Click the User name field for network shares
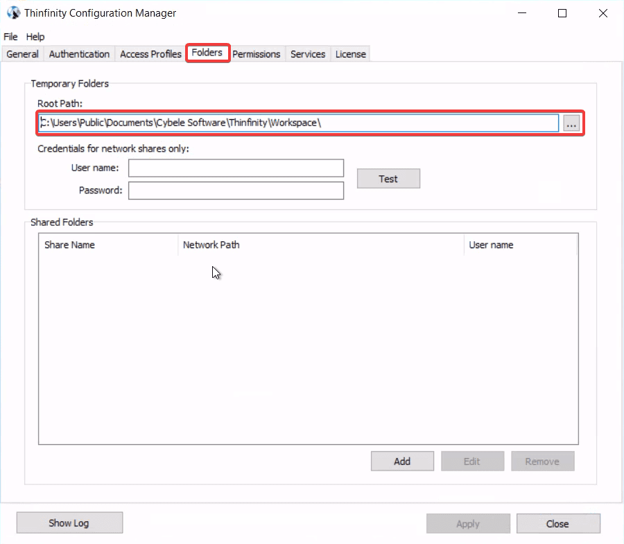This screenshot has width=624, height=544. click(x=236, y=168)
